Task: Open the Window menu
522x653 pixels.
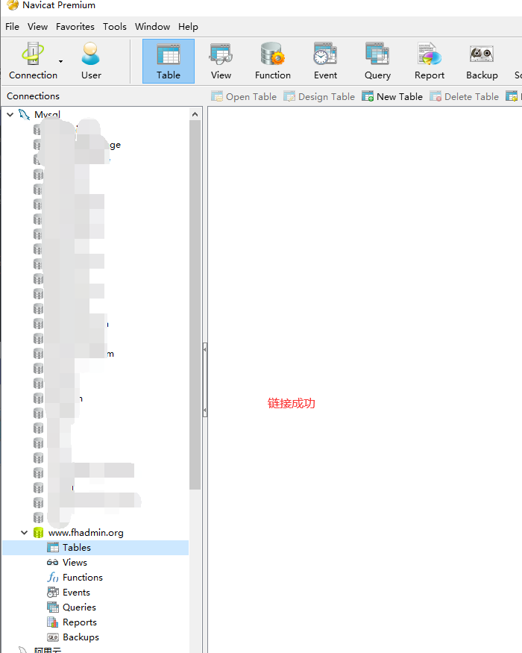Action: click(x=152, y=27)
